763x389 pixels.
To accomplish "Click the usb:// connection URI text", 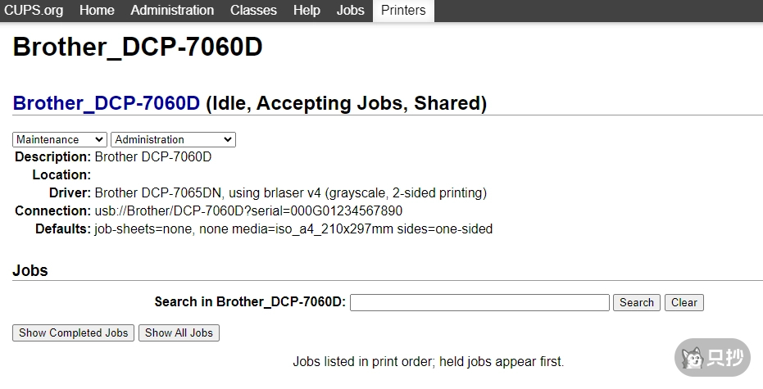I will (x=248, y=211).
